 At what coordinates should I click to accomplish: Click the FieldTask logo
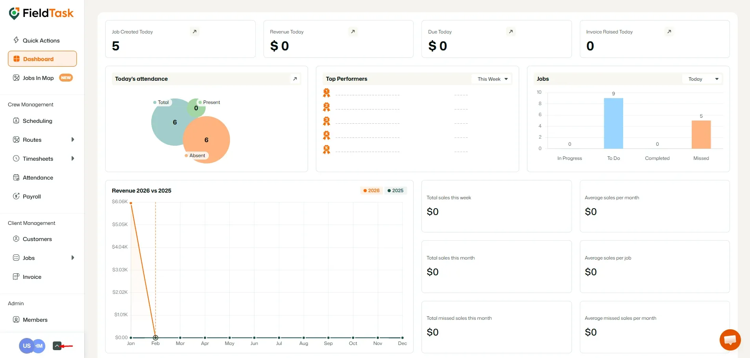tap(41, 13)
